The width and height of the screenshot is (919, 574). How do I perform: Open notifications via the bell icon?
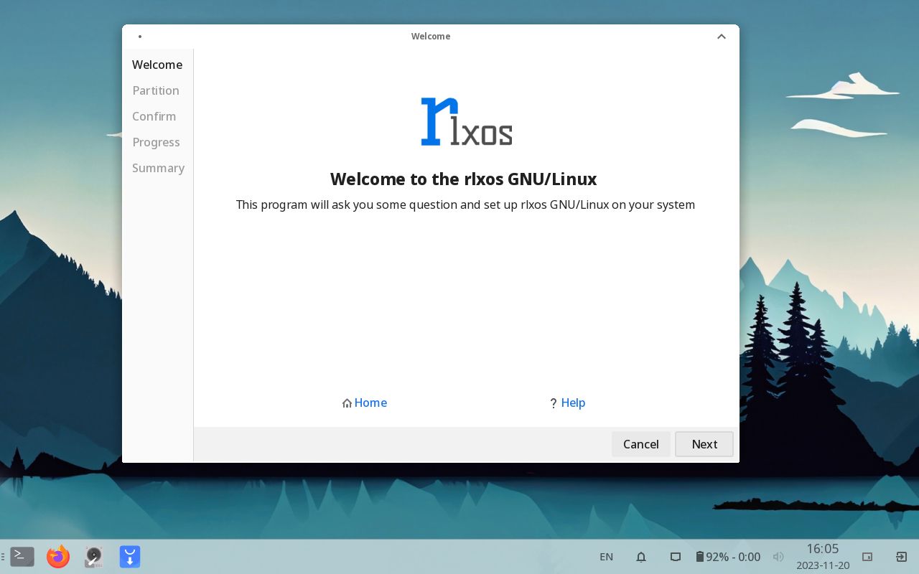coord(641,557)
